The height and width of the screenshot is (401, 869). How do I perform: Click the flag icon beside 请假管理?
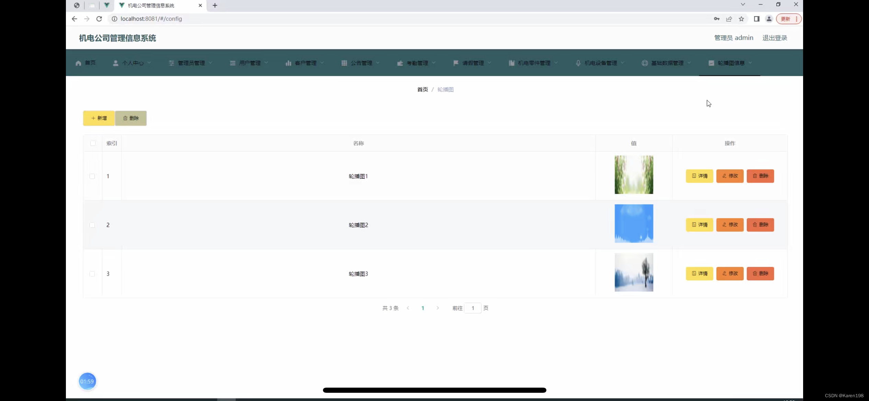[456, 63]
